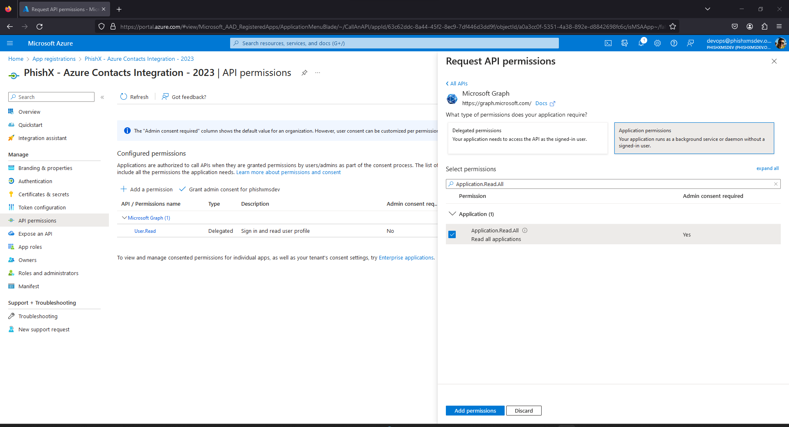The image size is (789, 427).
Task: Open the User.Read permission
Action: (x=145, y=231)
